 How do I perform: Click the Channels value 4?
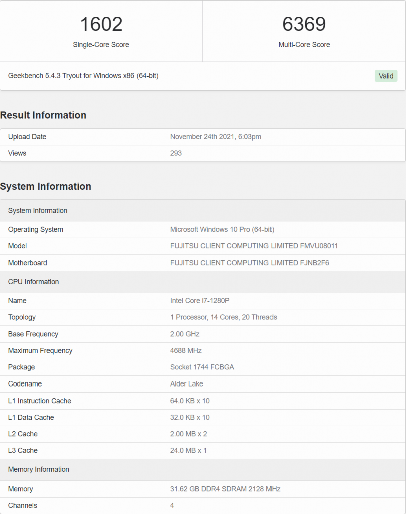pos(172,505)
